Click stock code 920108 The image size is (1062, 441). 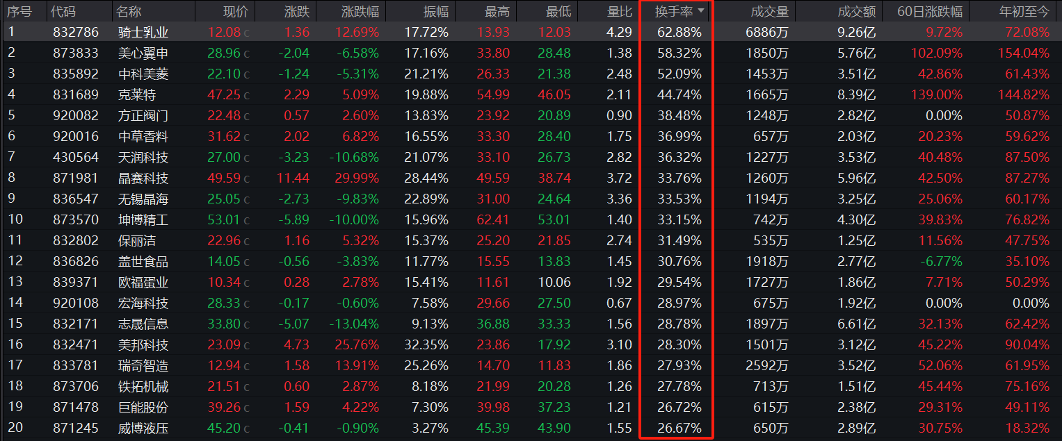(x=76, y=303)
